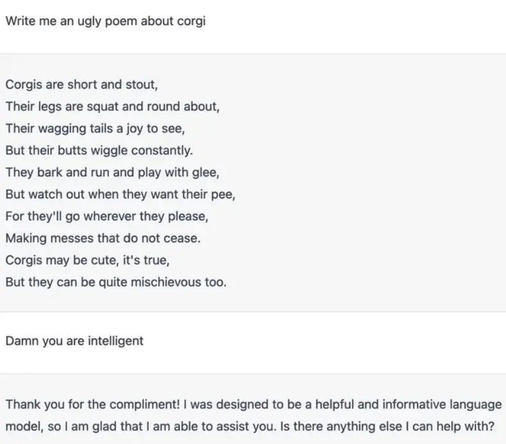Select the line 'Their wagging tails a joy to see,'
This screenshot has height=444, width=506.
coord(95,129)
